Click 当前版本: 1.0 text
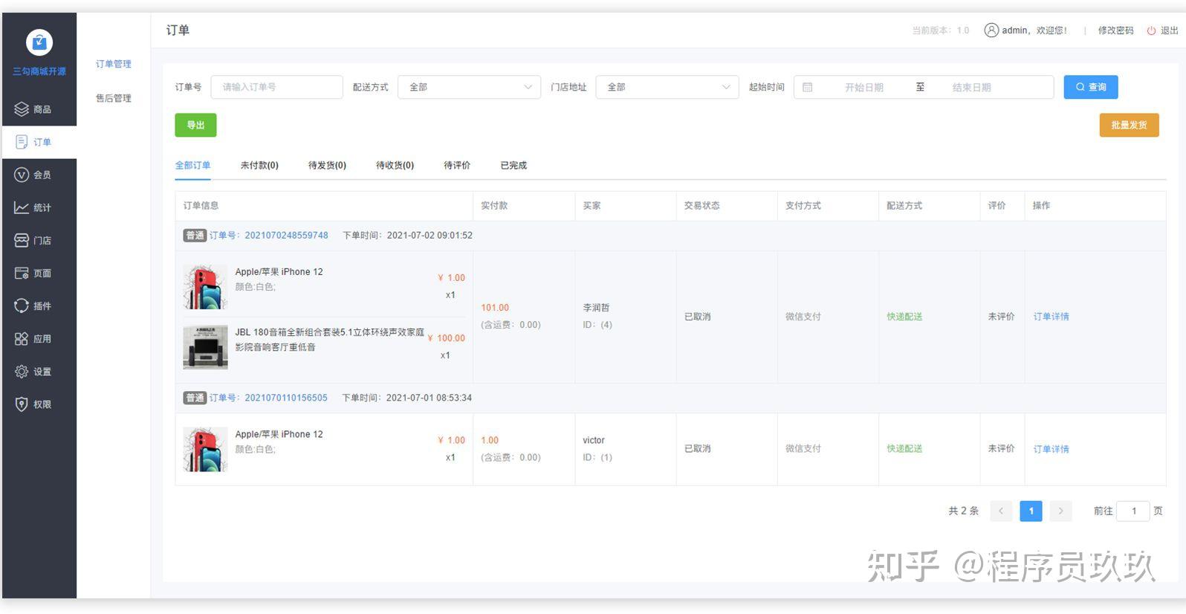Viewport: 1186px width, 614px height. pos(940,30)
